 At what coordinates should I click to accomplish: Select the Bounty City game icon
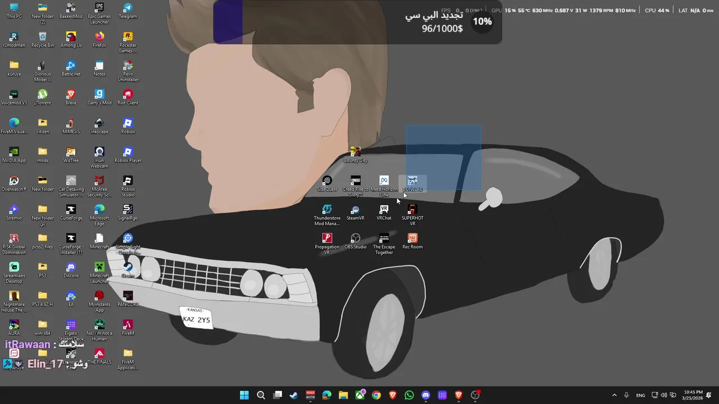point(355,155)
